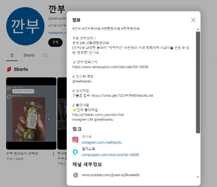Viewport: 217px width, 187px height.
Task: Click the https://www.campuspick.com/club/view?id=18038 description URL
Action: [x=110, y=67]
